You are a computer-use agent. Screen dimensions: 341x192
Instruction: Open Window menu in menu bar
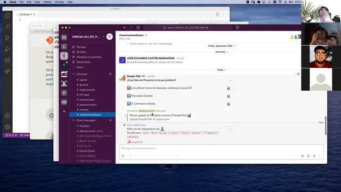59,2
